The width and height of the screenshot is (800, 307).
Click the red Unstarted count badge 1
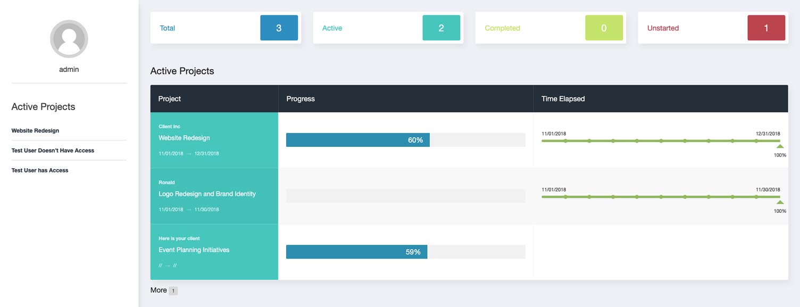coord(766,28)
